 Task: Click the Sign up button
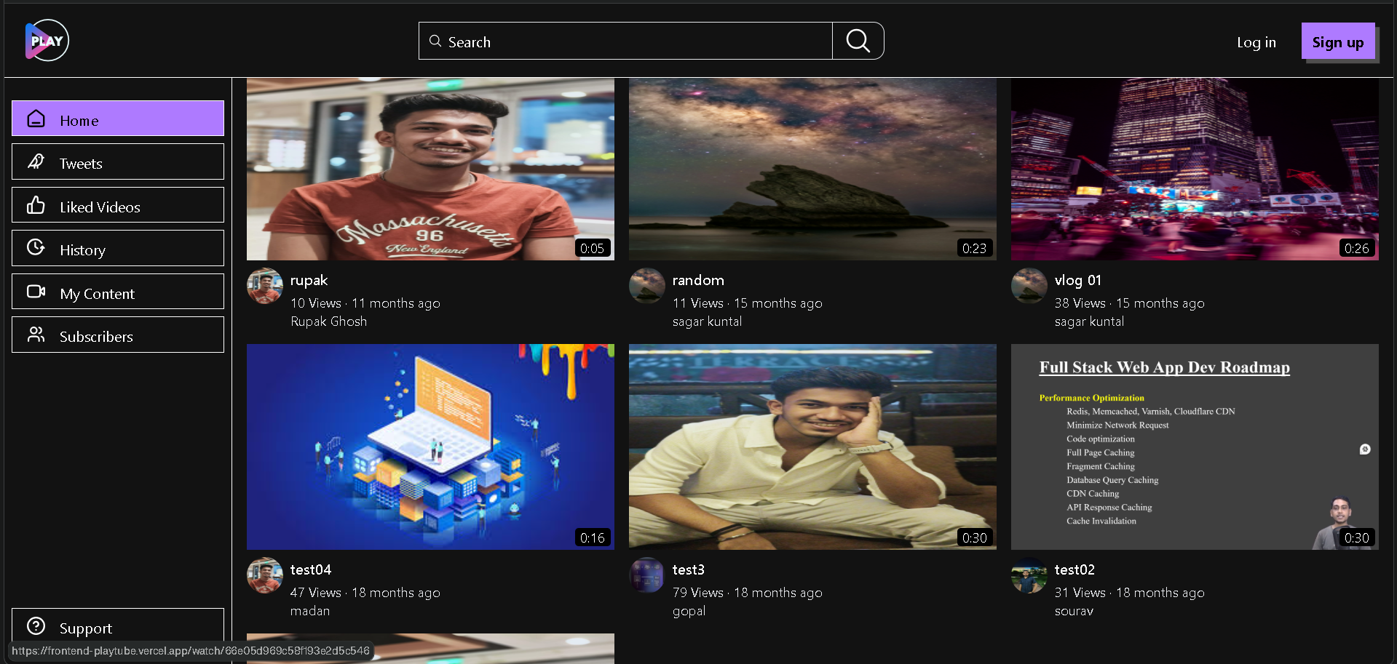[1337, 41]
